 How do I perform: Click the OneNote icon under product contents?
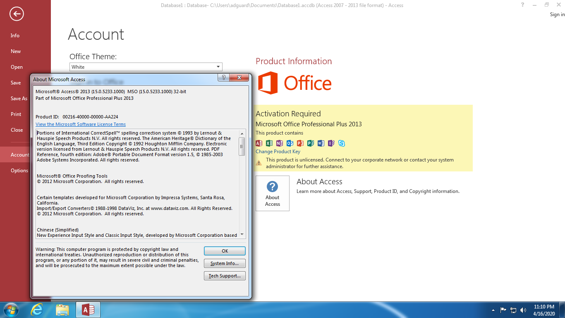280,143
